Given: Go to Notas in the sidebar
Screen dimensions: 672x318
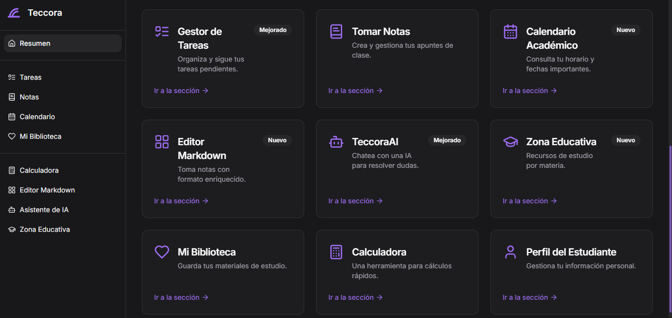Looking at the screenshot, I should [29, 97].
